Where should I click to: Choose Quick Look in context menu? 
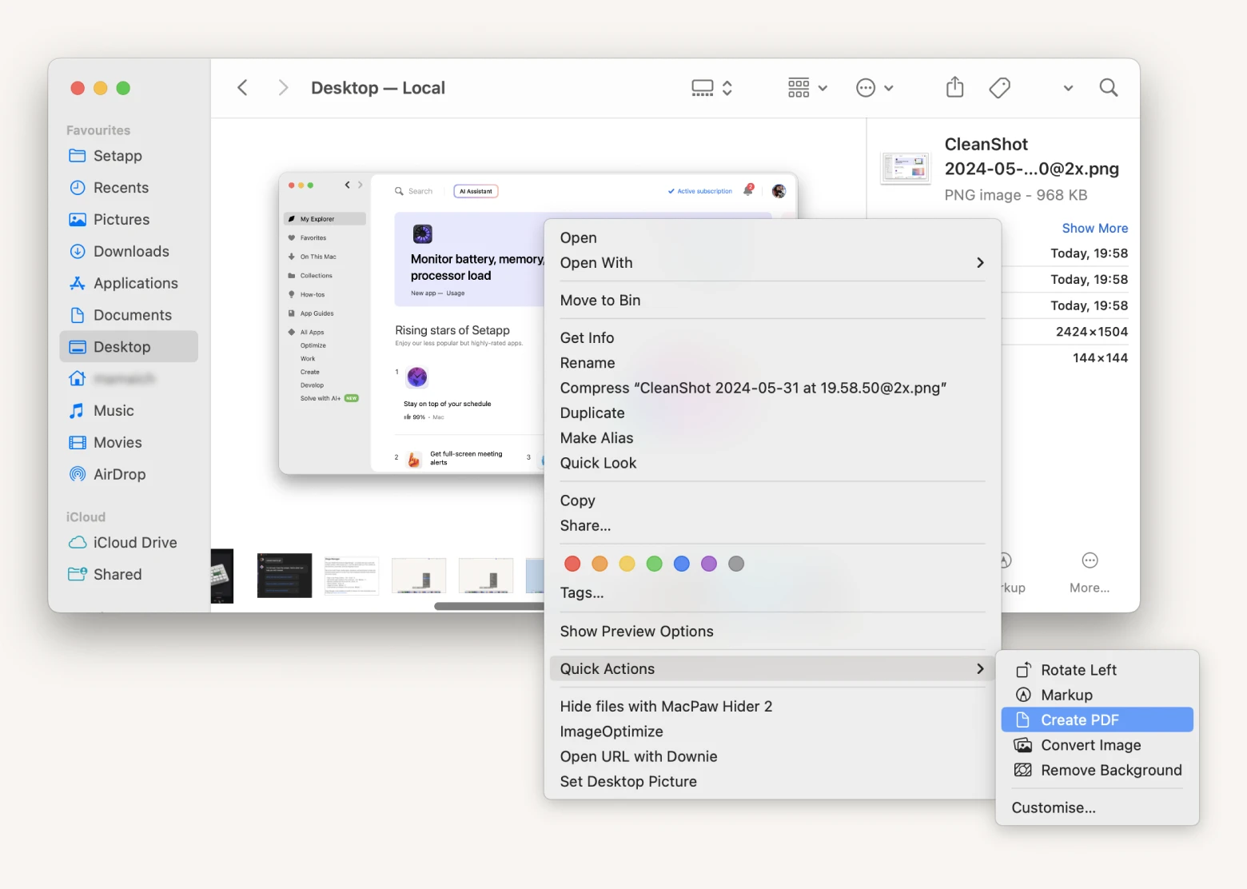[772, 463]
